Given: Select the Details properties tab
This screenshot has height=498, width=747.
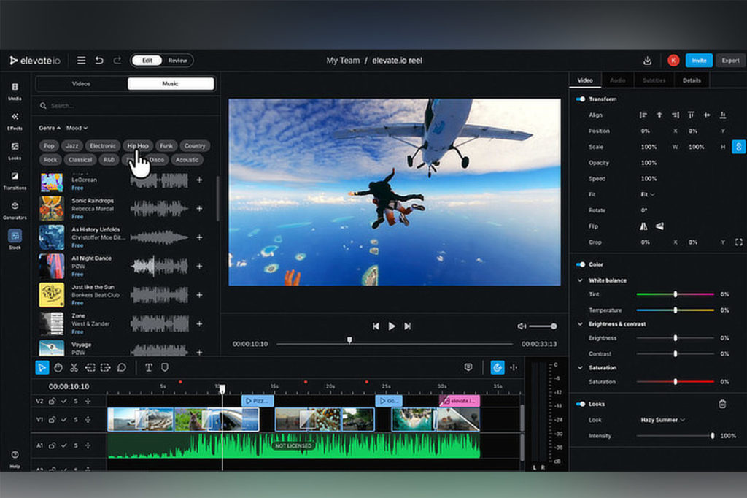Looking at the screenshot, I should point(692,80).
